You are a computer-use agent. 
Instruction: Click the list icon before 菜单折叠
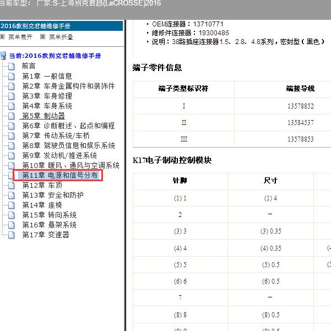[x=42, y=37]
